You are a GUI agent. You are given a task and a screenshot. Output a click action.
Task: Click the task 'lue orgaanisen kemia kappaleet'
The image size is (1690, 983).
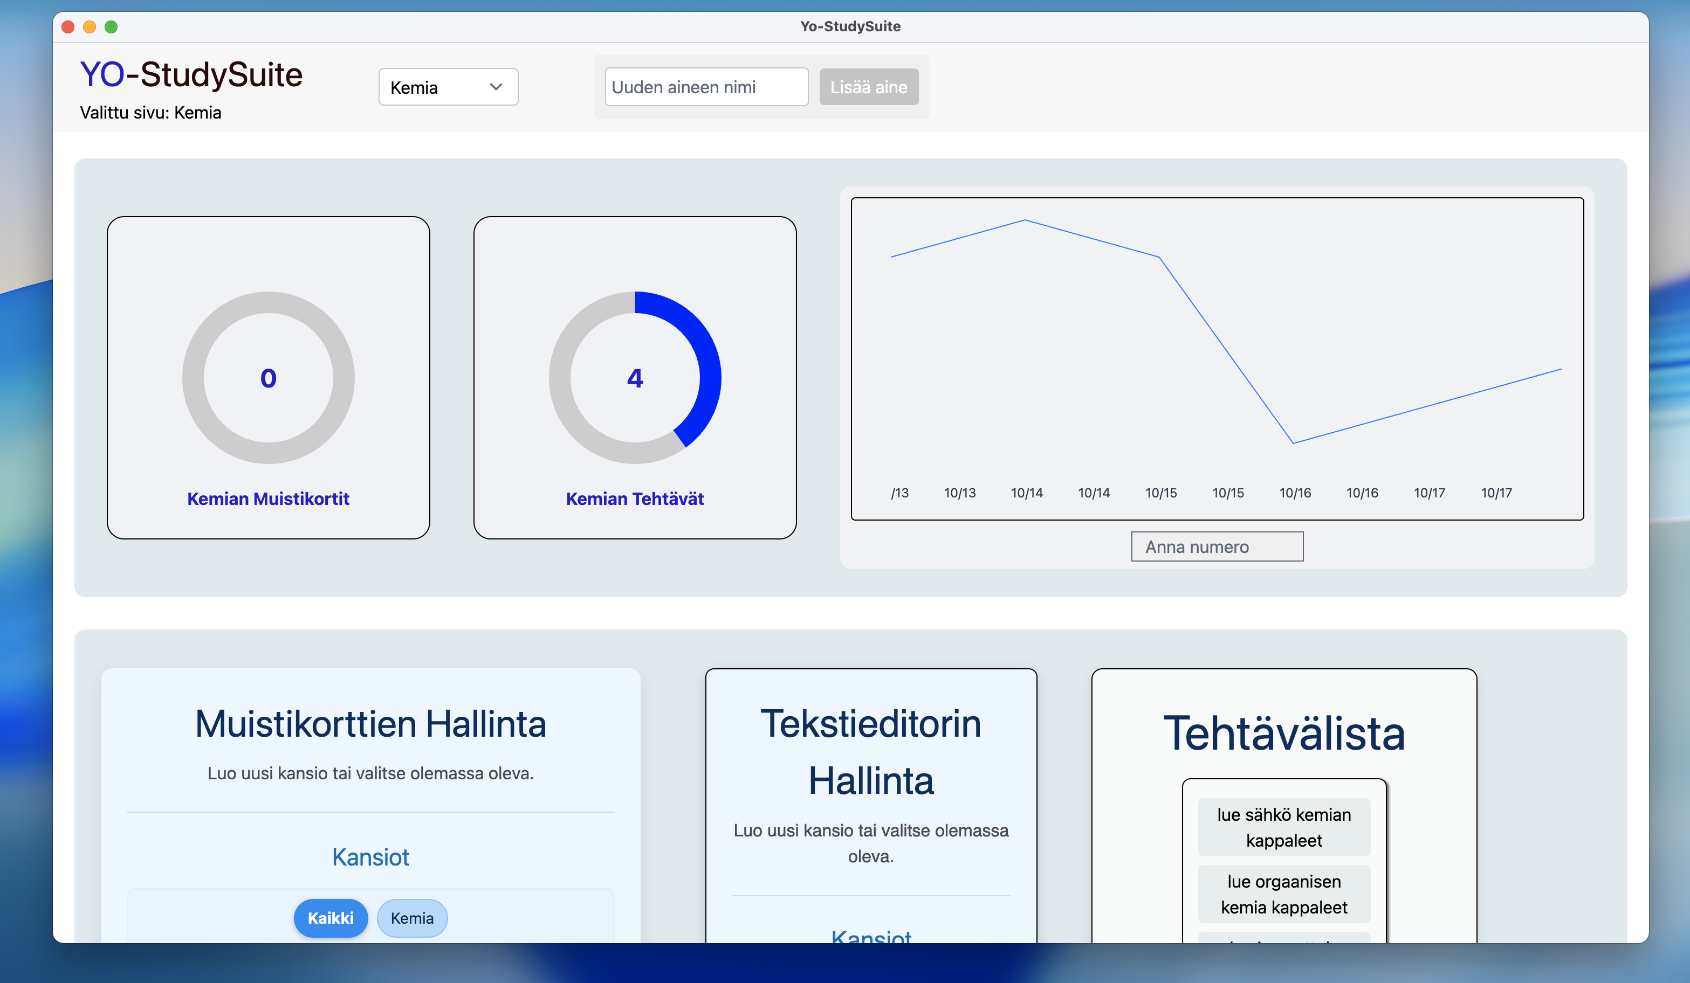click(1283, 894)
